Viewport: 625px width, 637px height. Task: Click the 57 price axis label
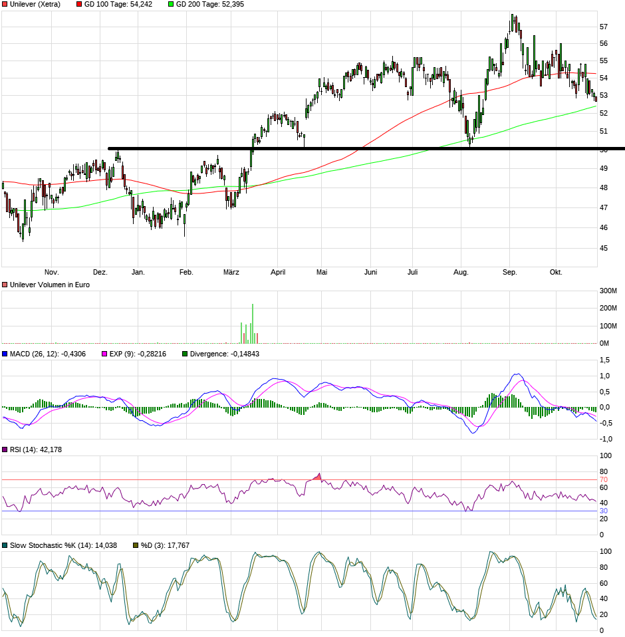click(604, 27)
